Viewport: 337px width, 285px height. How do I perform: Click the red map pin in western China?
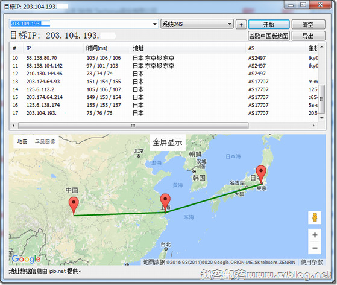[74, 206]
